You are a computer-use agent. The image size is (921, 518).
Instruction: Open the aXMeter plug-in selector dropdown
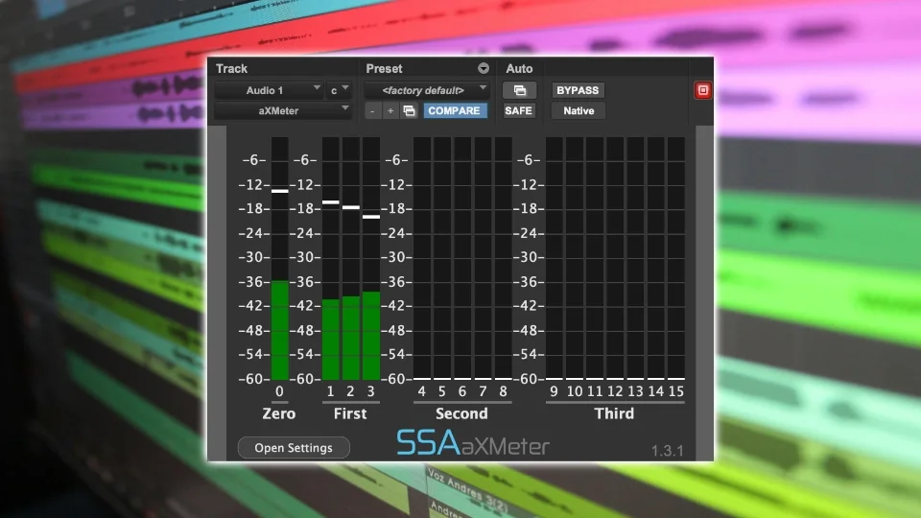pos(283,110)
